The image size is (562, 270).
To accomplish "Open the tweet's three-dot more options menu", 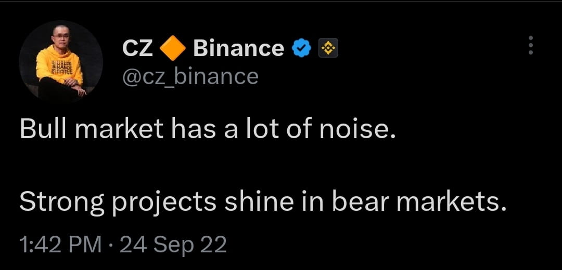I will tap(530, 46).
